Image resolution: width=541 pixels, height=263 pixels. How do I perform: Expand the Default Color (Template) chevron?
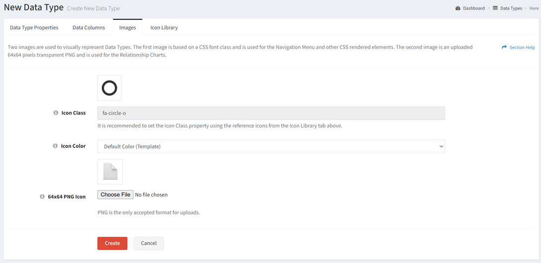pos(441,146)
